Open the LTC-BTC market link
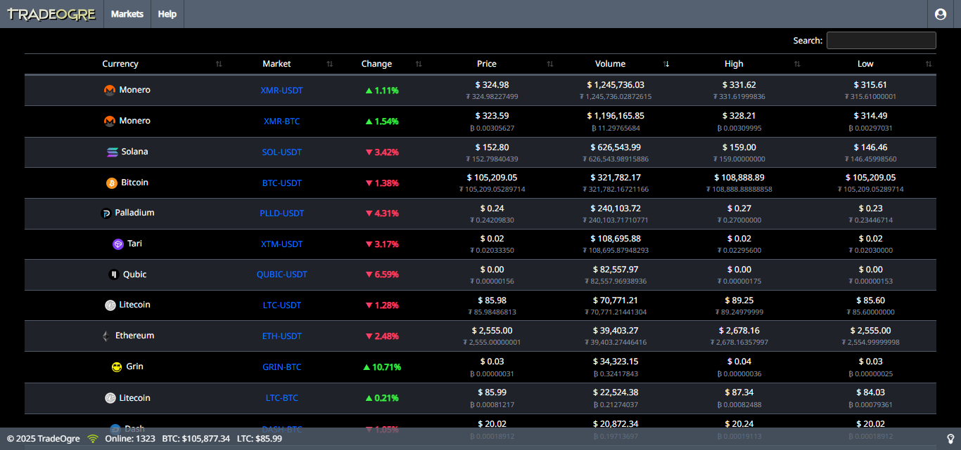Image resolution: width=961 pixels, height=450 pixels. pos(282,398)
